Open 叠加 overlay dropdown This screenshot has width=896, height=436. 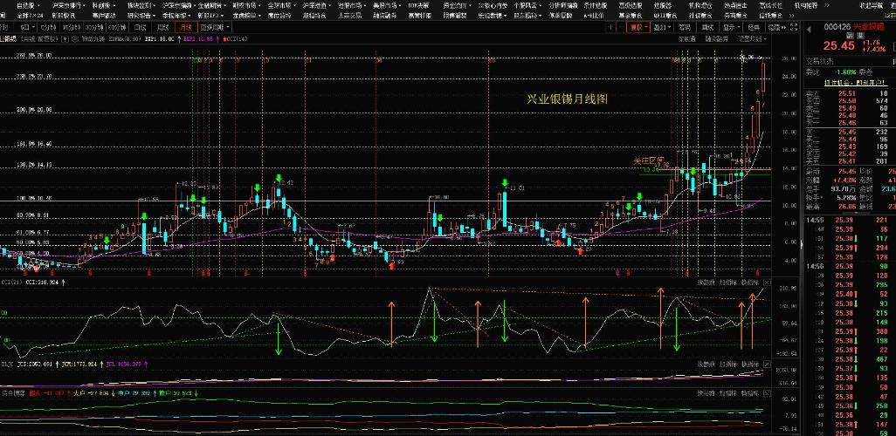tap(662, 27)
